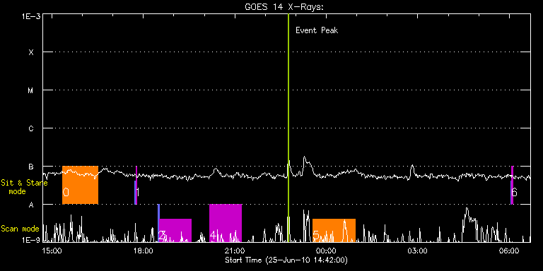Click the B flare class axis label
Screen dimensions: 543x271
31,167
